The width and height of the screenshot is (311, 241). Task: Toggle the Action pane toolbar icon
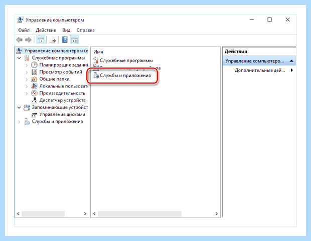click(75, 40)
